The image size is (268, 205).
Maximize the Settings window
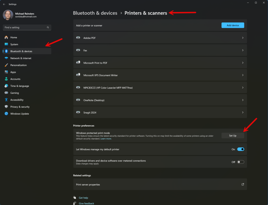(x=256, y=3)
